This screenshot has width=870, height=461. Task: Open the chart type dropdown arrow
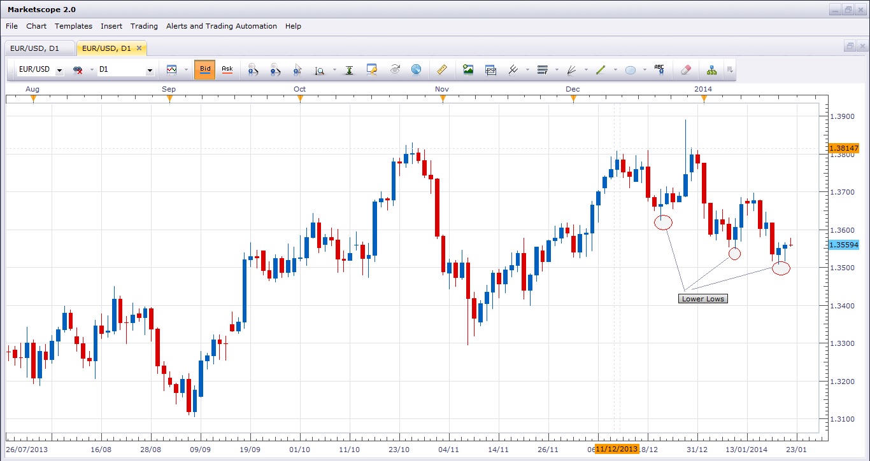pyautogui.click(x=186, y=70)
